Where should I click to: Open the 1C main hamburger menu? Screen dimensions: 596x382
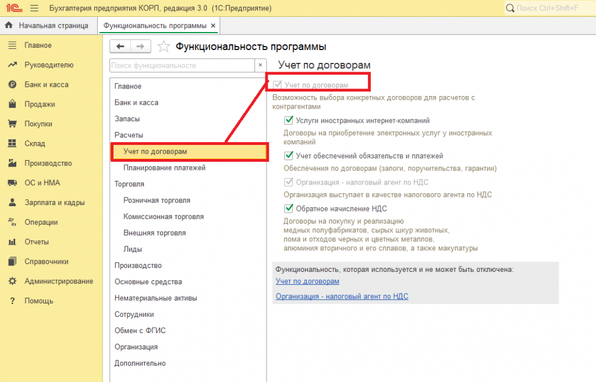click(x=34, y=8)
